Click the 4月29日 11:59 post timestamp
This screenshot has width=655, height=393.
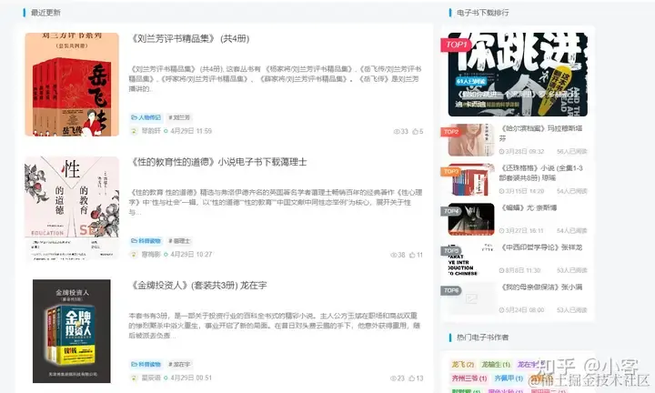pos(191,131)
